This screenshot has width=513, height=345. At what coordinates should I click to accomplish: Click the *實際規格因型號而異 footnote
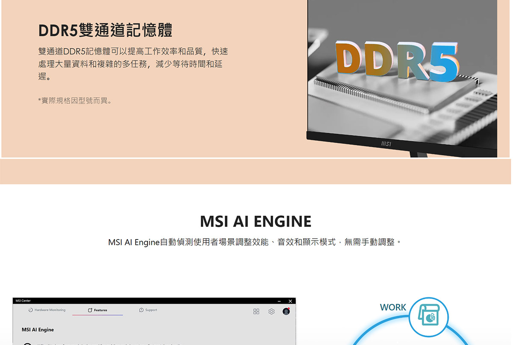[x=75, y=101]
